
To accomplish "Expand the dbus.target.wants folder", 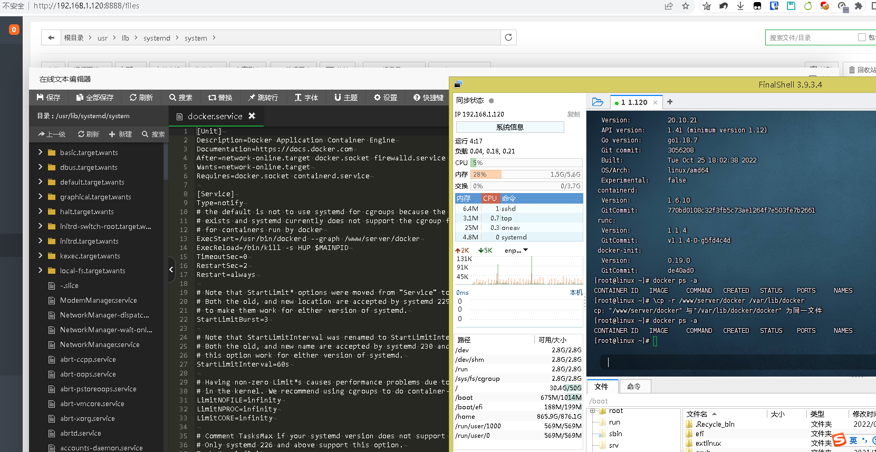I will 41,167.
